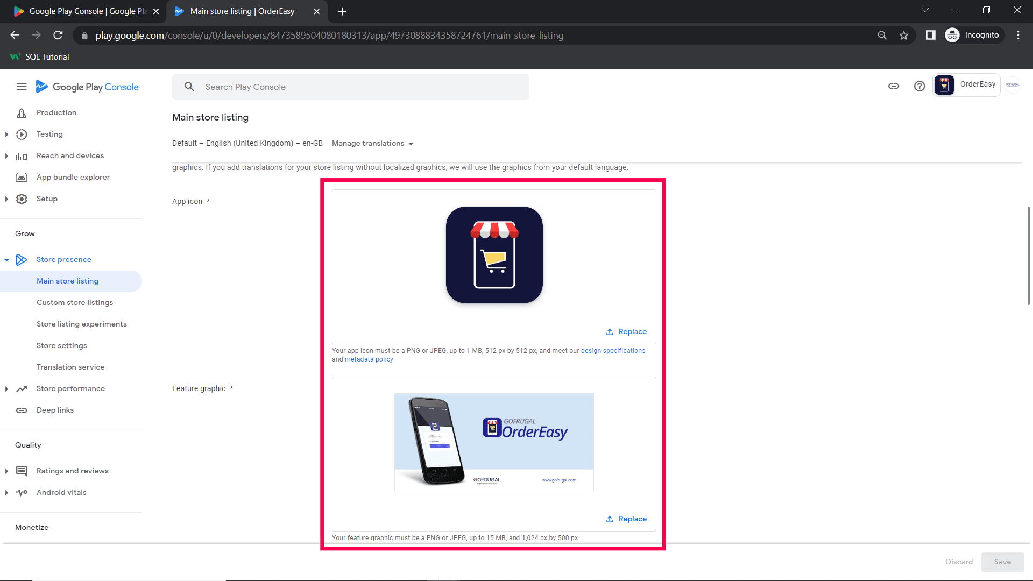Switch to Google Play Console browser tab
This screenshot has width=1033, height=581.
(x=86, y=11)
